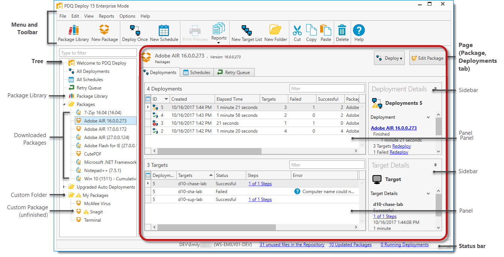Collapse the My Packages folder

[64, 195]
